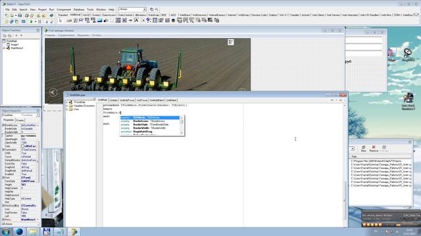This screenshot has height=236, width=421.
Task: Expand Uses node in Code Explorer
Action: click(x=67, y=109)
